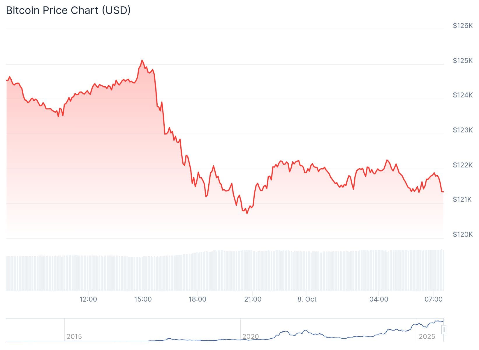Click the navigator range handle icon
The image size is (479, 350).
click(x=444, y=330)
